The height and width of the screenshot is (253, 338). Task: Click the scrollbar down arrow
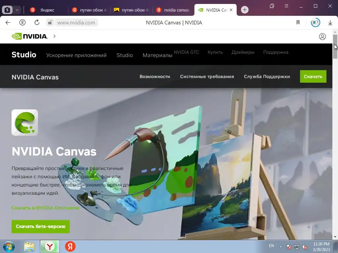tap(335, 237)
